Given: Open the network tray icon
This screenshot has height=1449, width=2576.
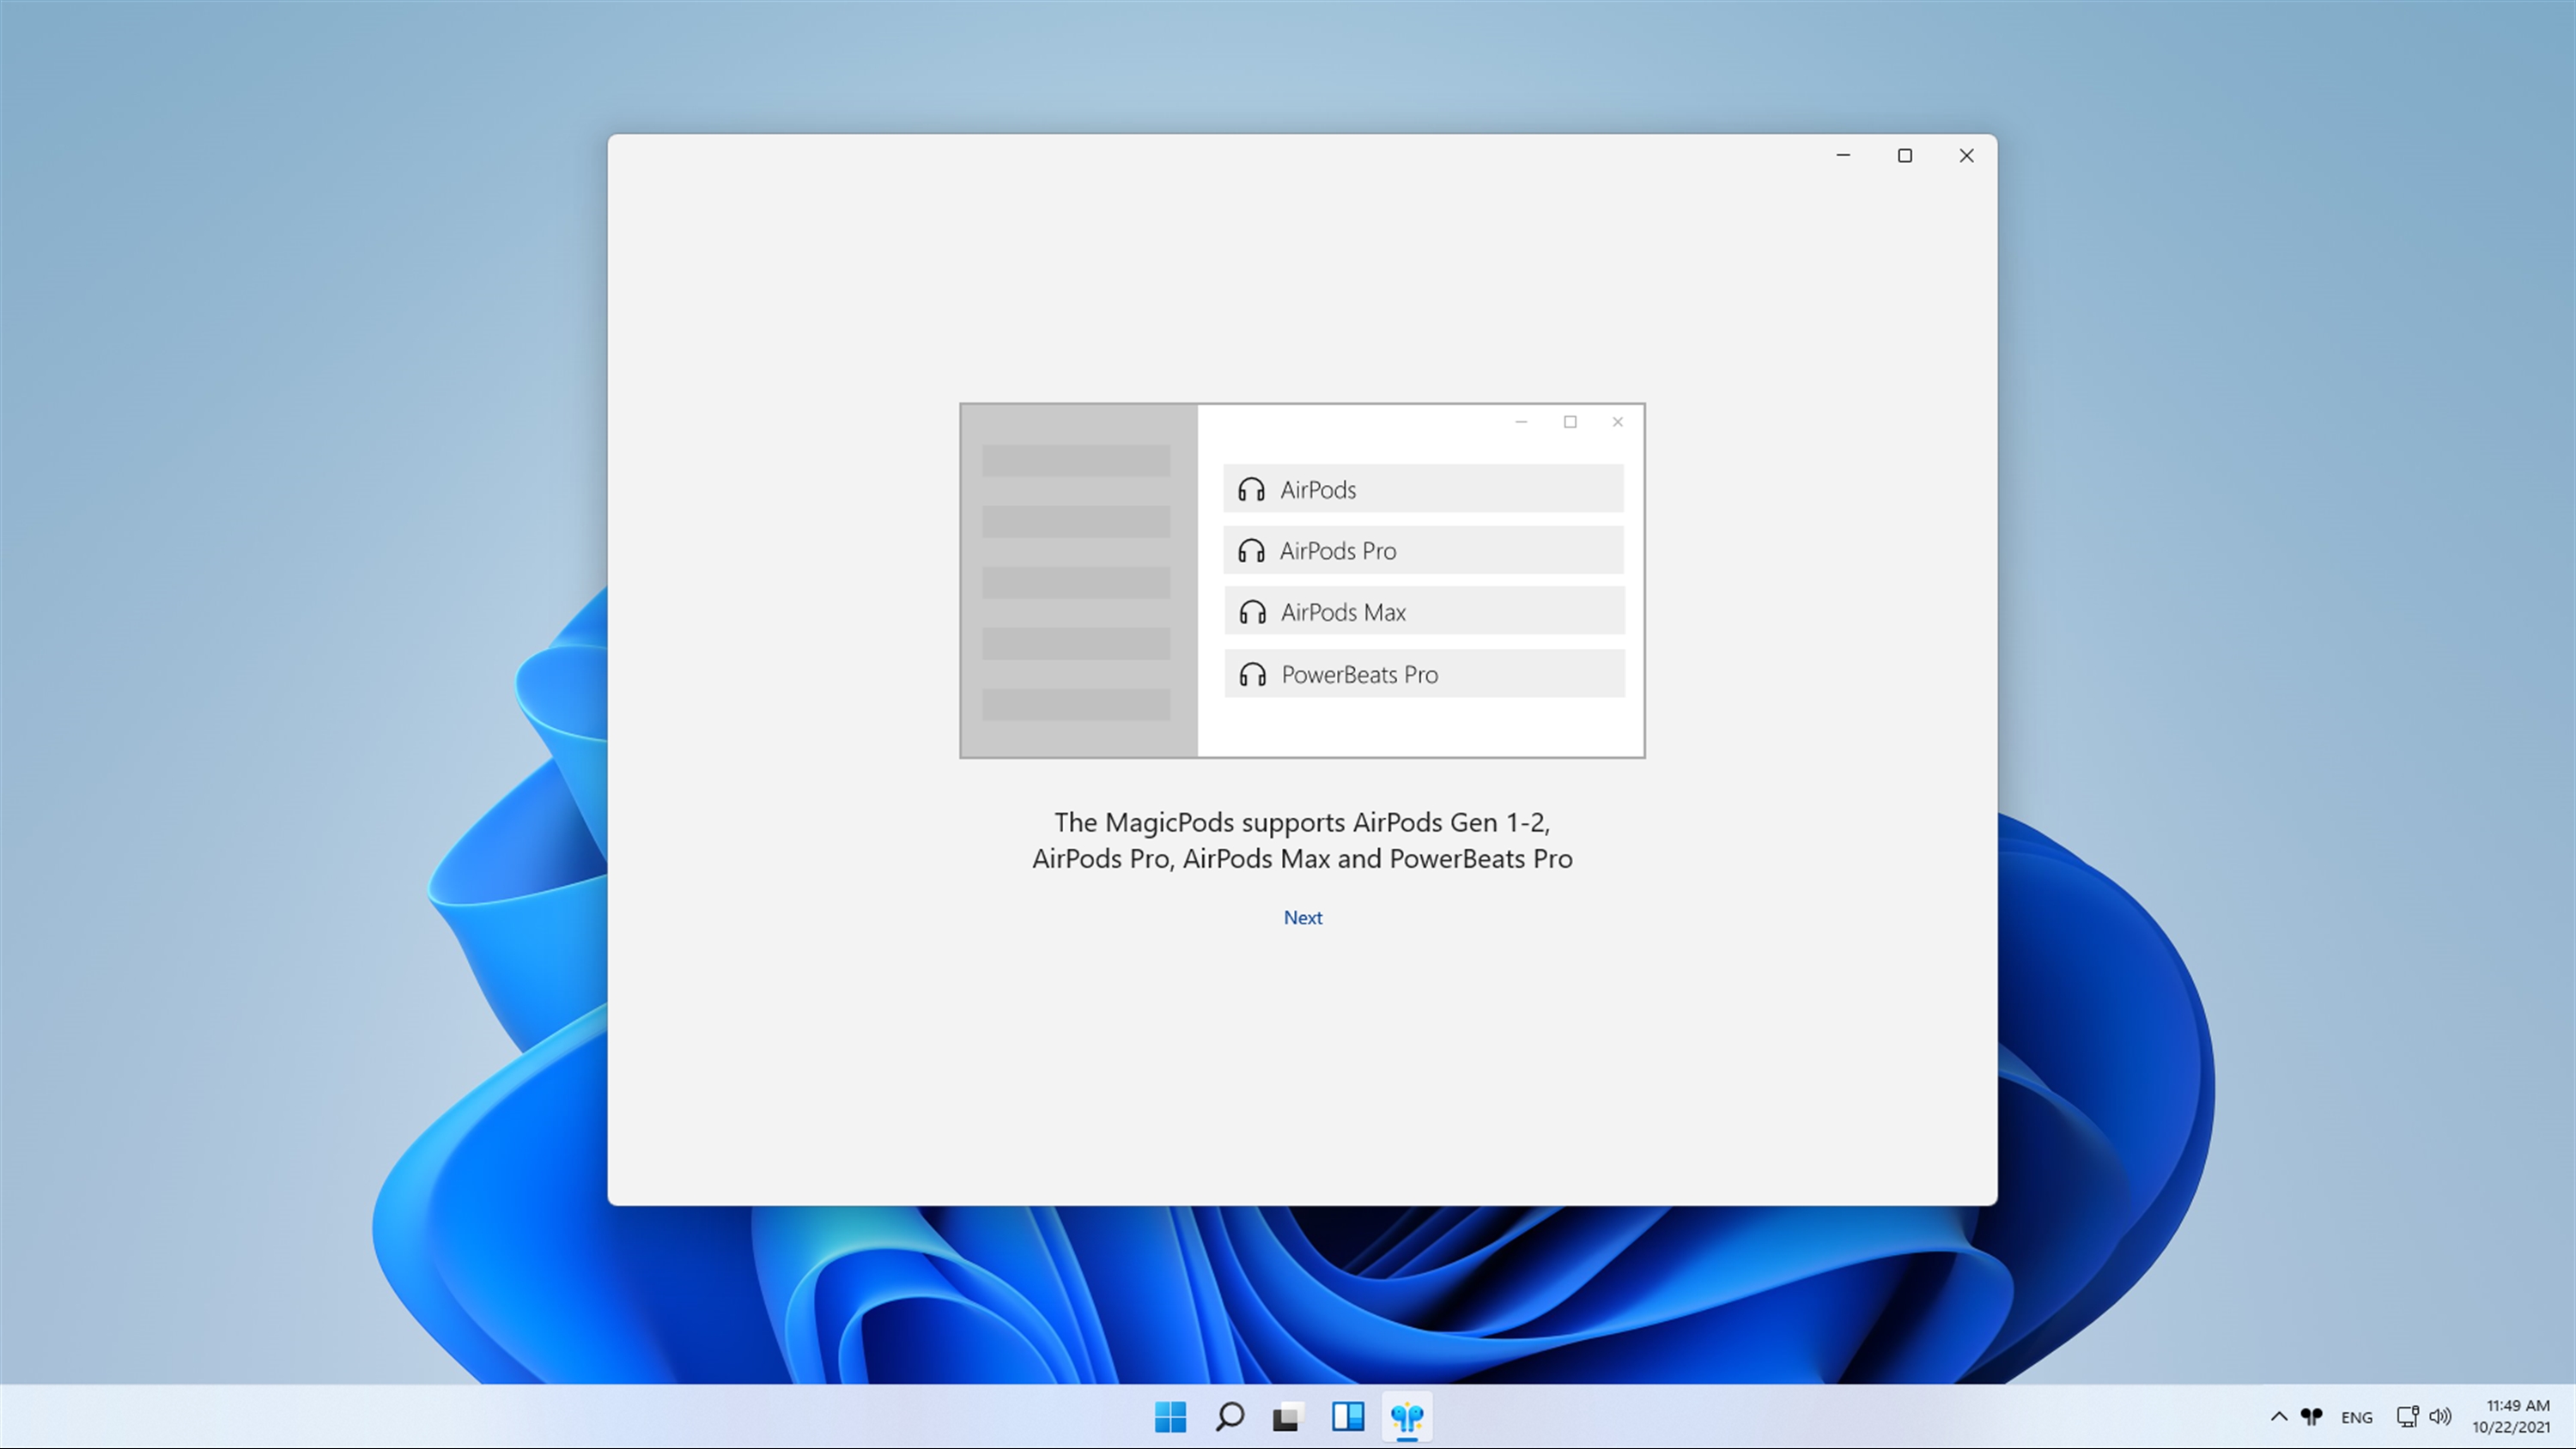Looking at the screenshot, I should tap(2407, 1416).
